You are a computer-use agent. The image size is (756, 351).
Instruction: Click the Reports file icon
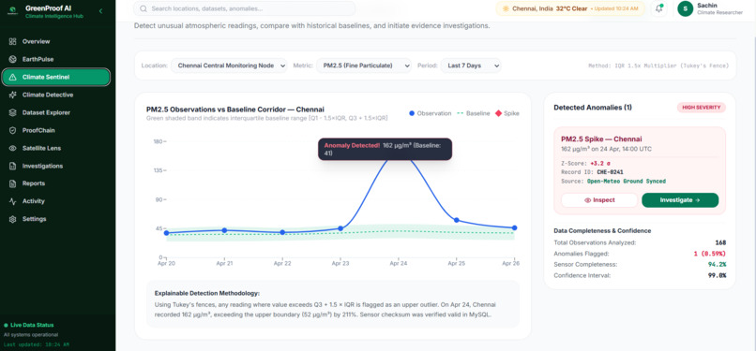pos(13,183)
